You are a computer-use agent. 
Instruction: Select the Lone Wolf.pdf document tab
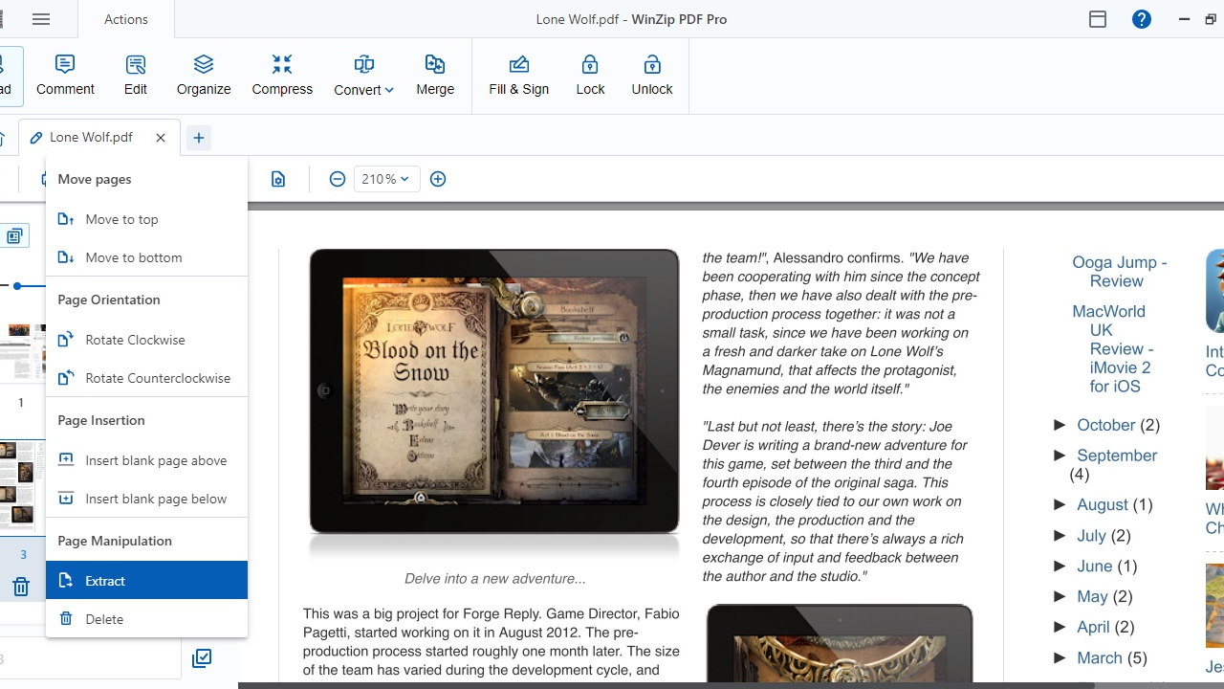click(91, 137)
